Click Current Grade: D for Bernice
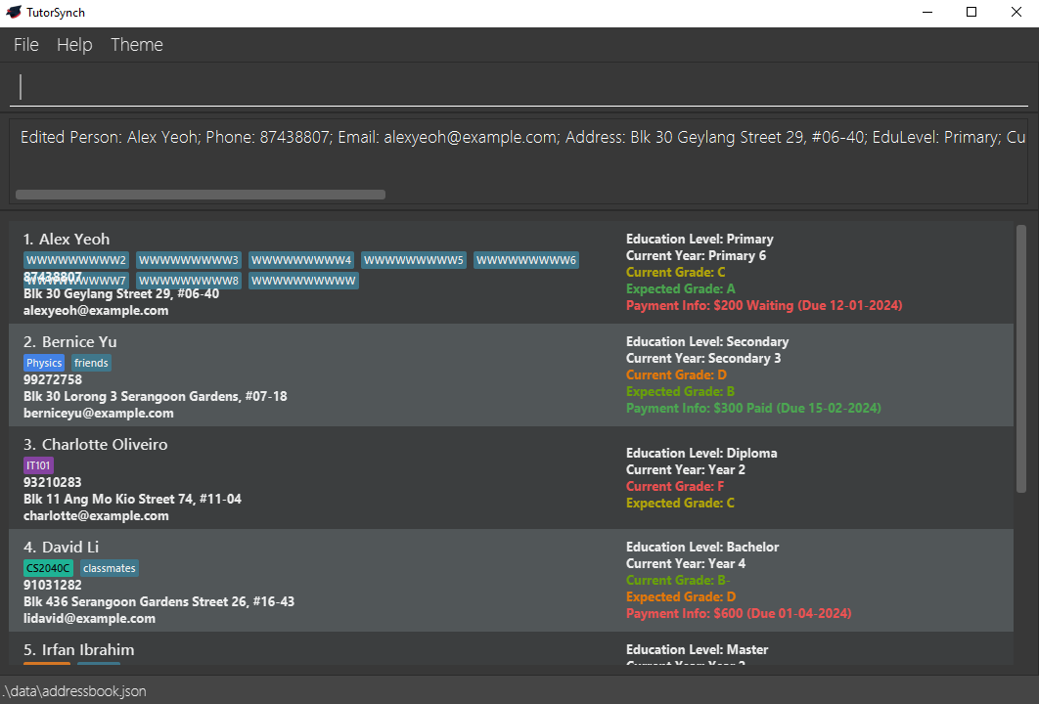1039x704 pixels. 677,374
